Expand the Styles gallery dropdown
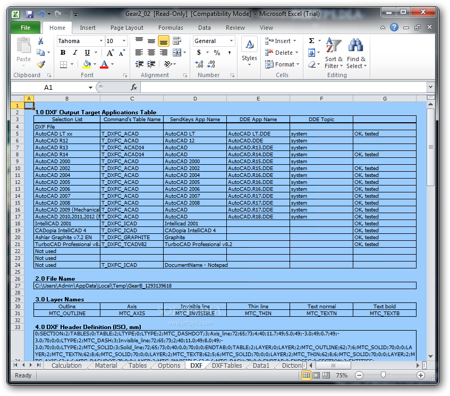 249,65
